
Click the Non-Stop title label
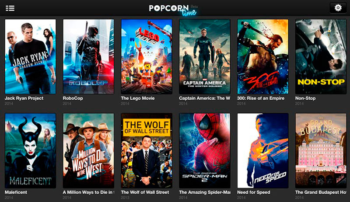[305, 98]
